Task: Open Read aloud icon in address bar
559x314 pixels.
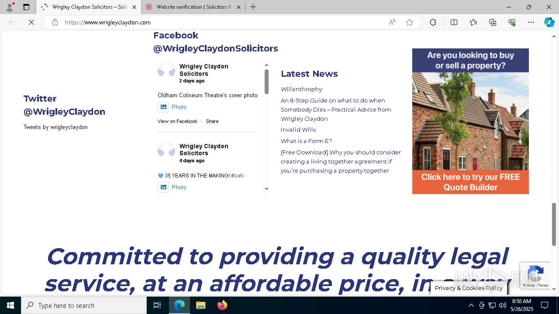Action: tap(392, 22)
